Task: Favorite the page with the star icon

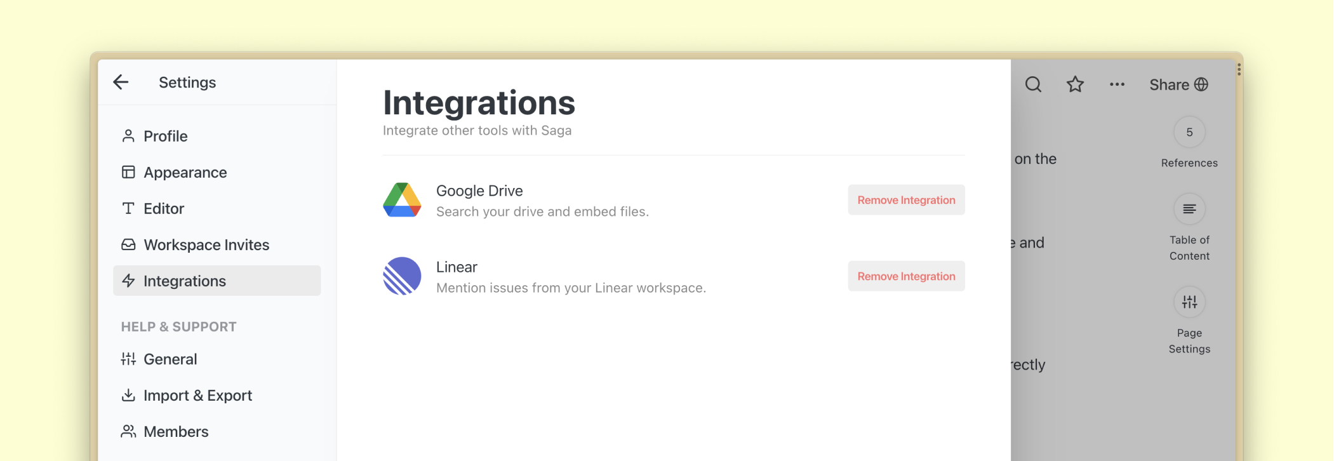Action: tap(1075, 84)
